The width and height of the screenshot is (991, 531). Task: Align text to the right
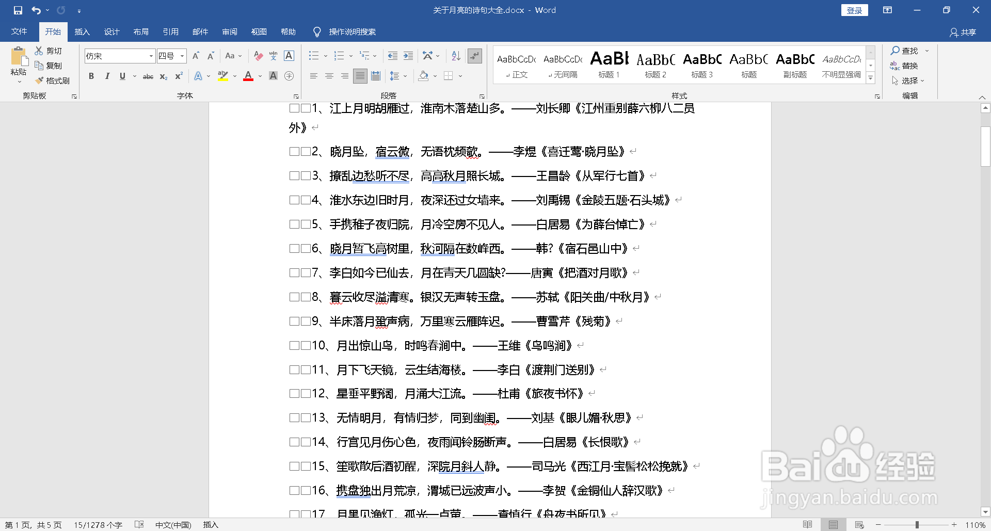point(344,76)
